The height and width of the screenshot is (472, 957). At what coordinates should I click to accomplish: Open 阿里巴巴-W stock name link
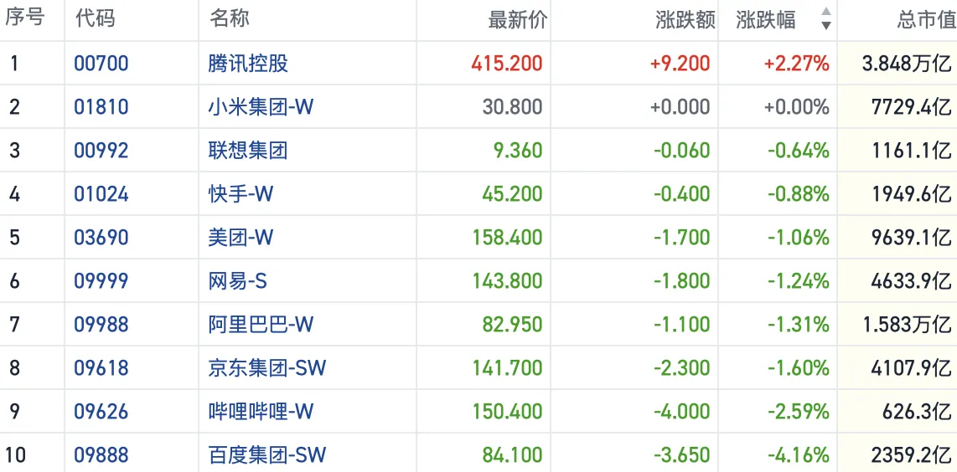click(261, 325)
